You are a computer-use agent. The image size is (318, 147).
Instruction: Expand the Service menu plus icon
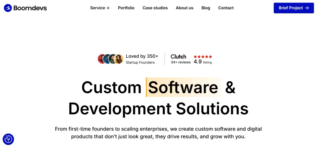[108, 8]
